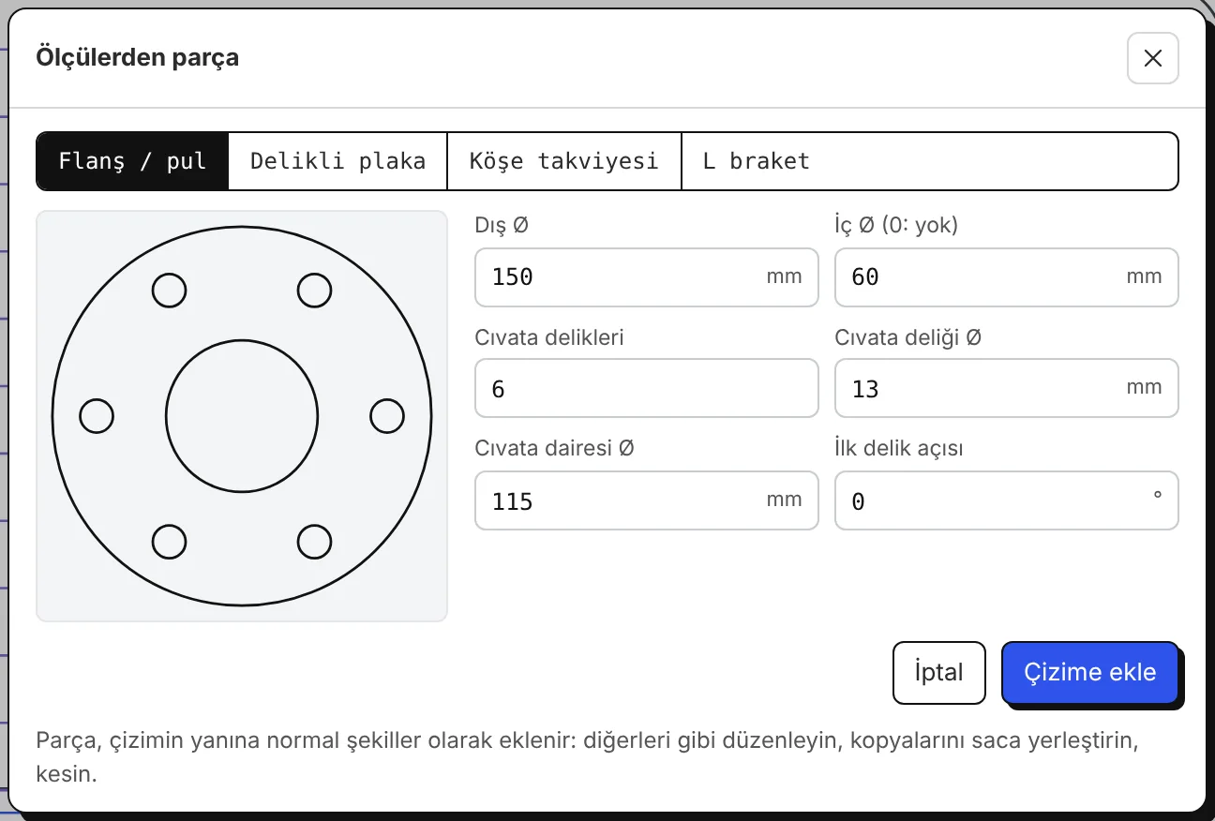Screen dimensions: 1215x821
Task: Click the İç Ø (0: yok) label
Action: pos(896,226)
